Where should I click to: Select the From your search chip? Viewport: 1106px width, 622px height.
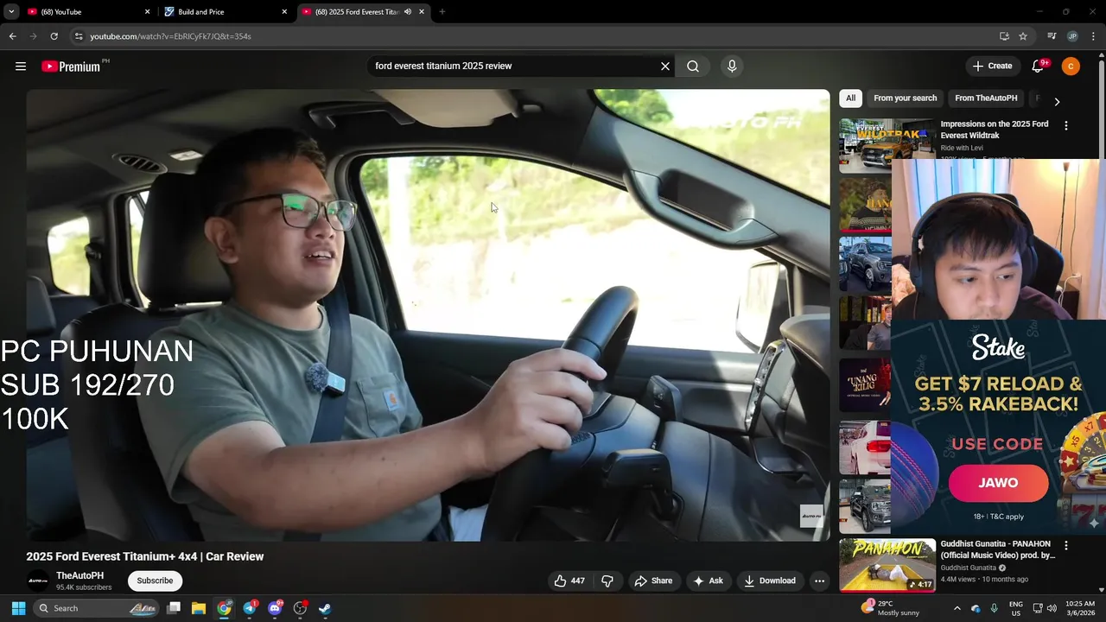(x=905, y=98)
